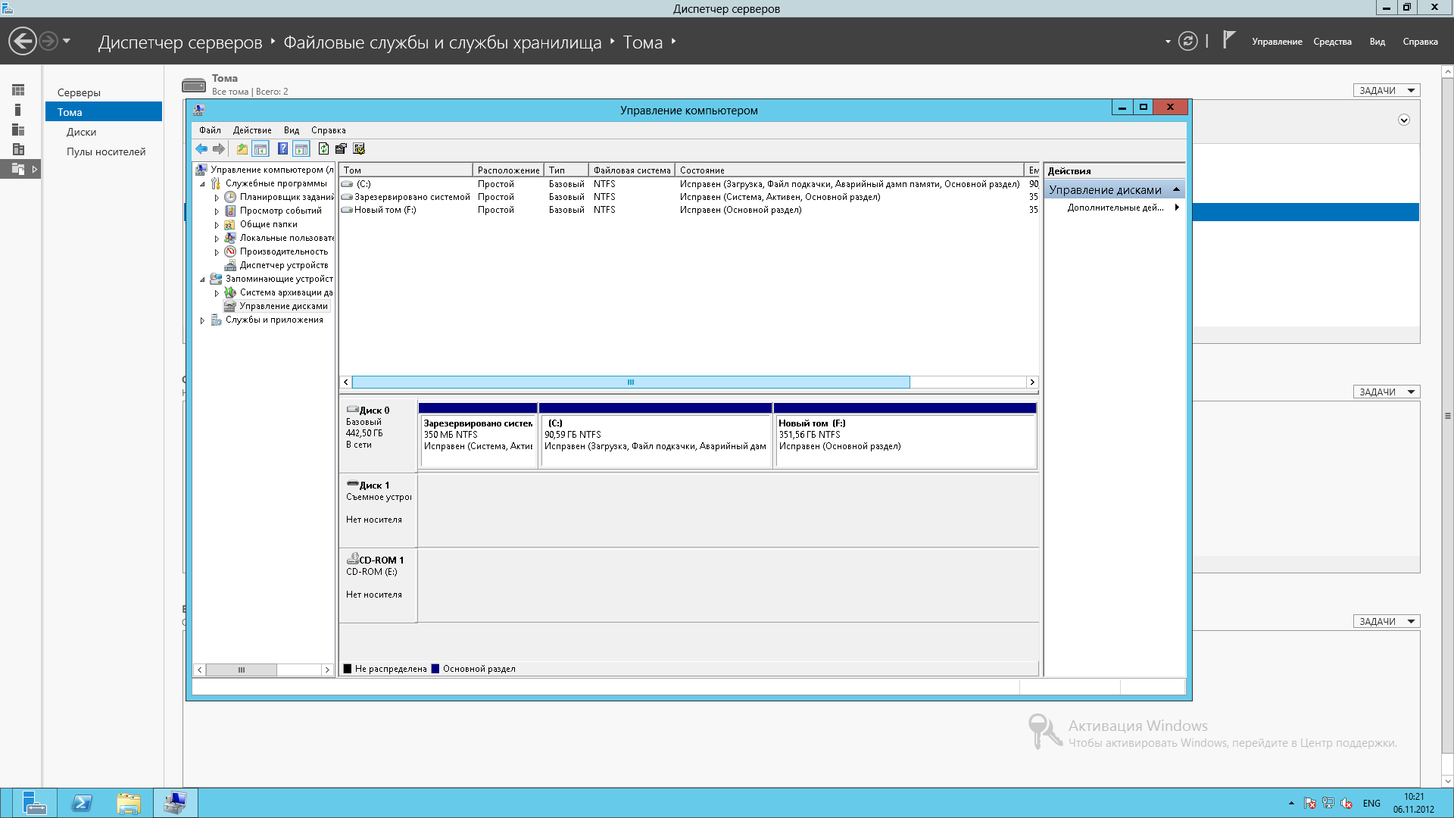Open the Действие menu
The width and height of the screenshot is (1454, 818).
252,130
